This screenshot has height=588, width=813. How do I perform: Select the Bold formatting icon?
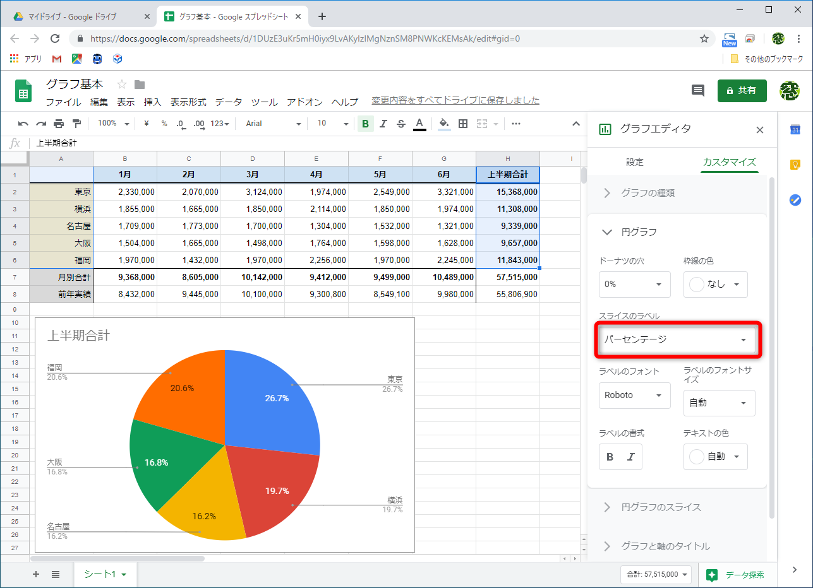tap(365, 124)
